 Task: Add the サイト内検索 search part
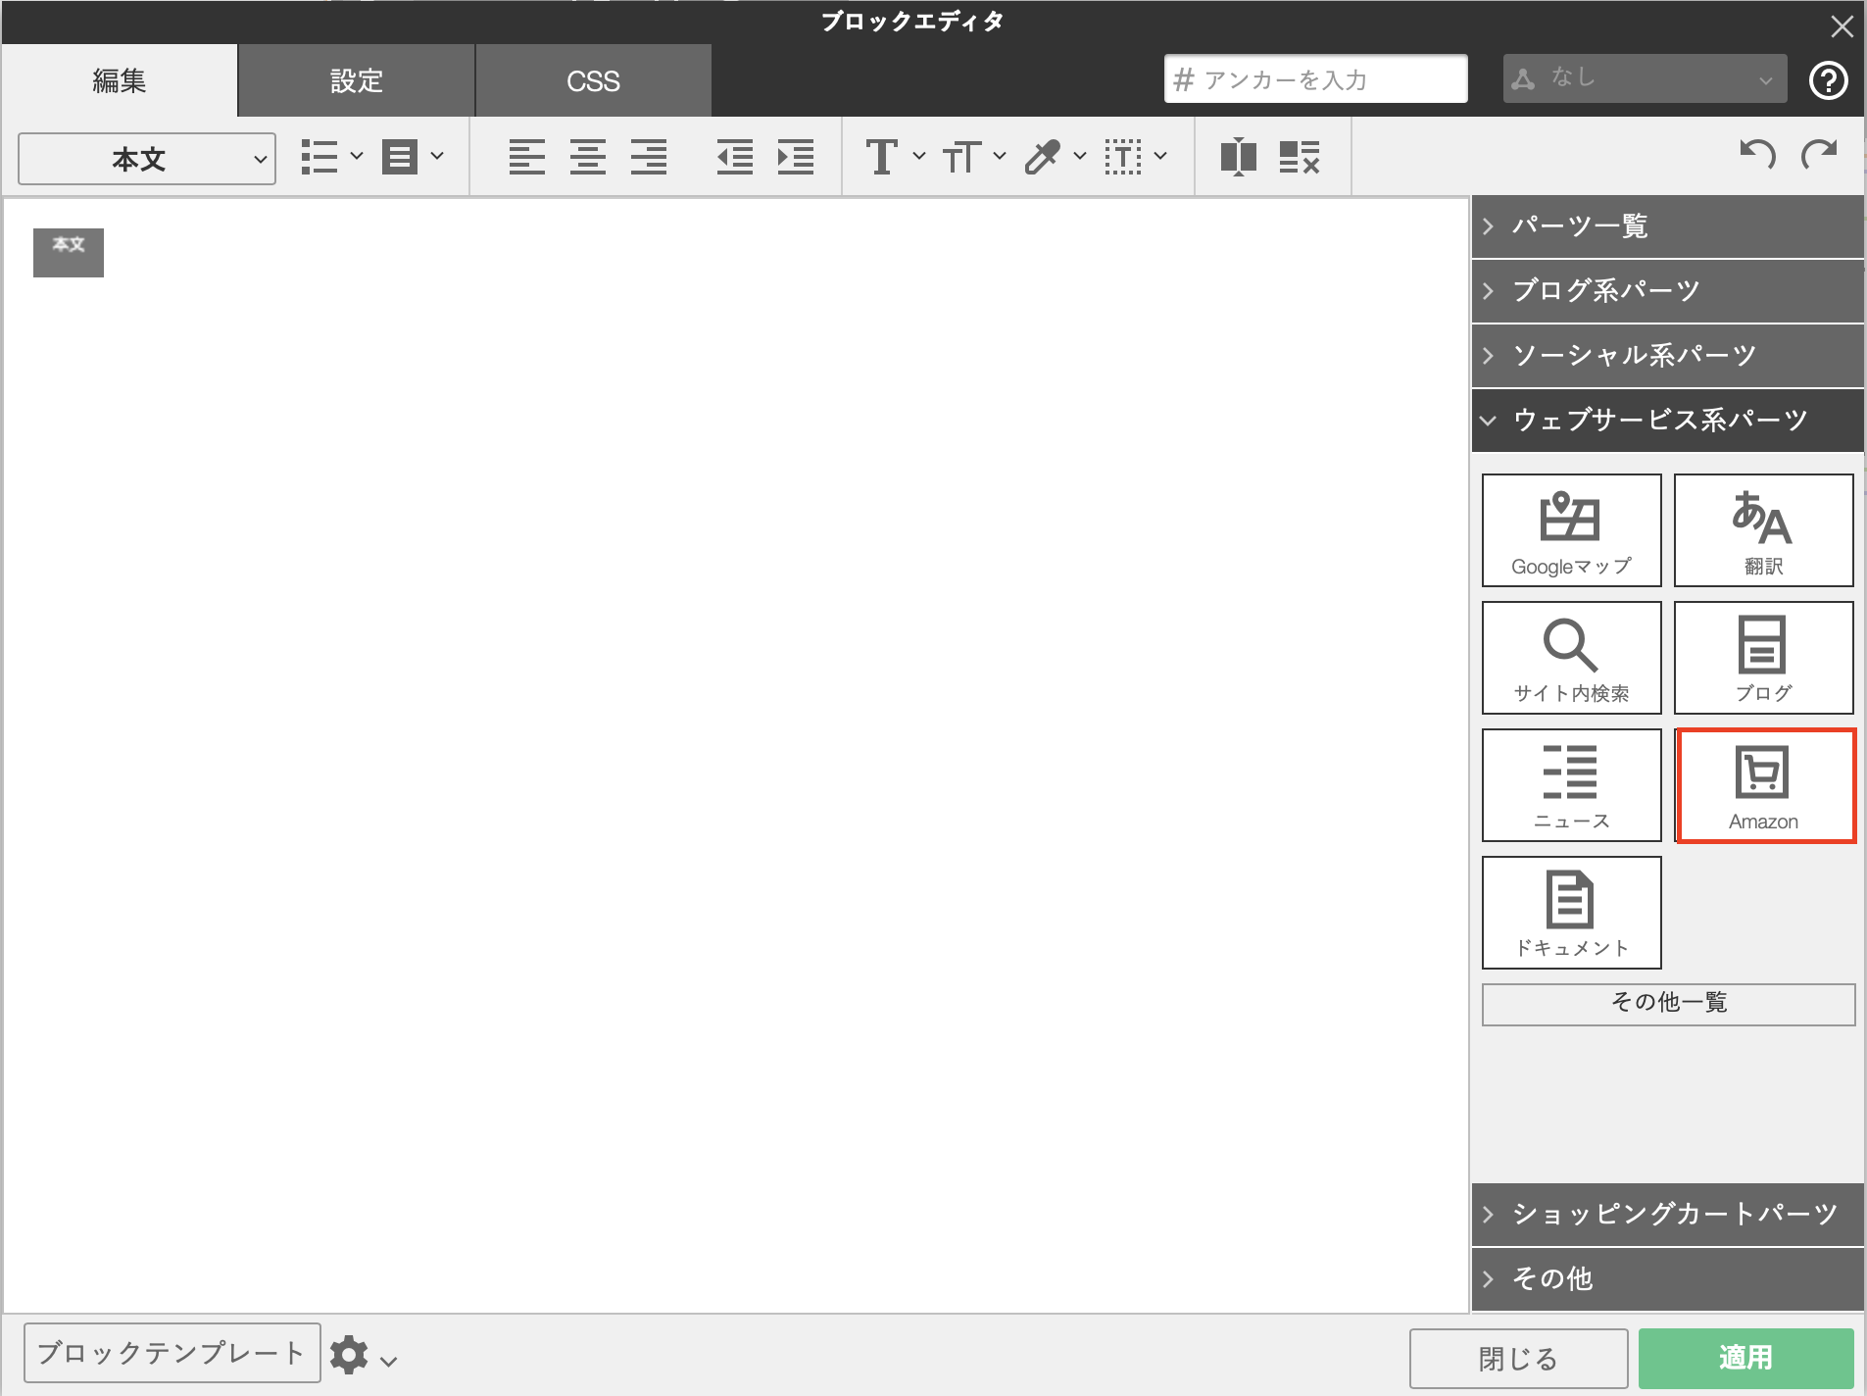pyautogui.click(x=1571, y=658)
